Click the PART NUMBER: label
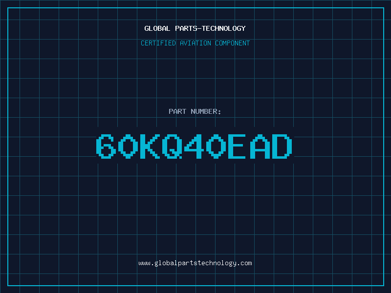 [195, 111]
